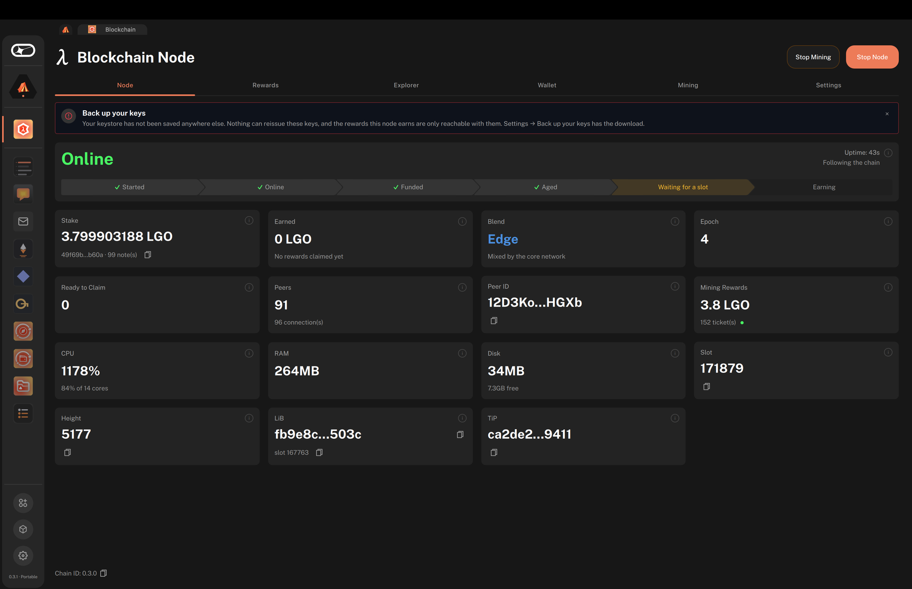
Task: Click the Stop Node button
Action: pyautogui.click(x=872, y=57)
